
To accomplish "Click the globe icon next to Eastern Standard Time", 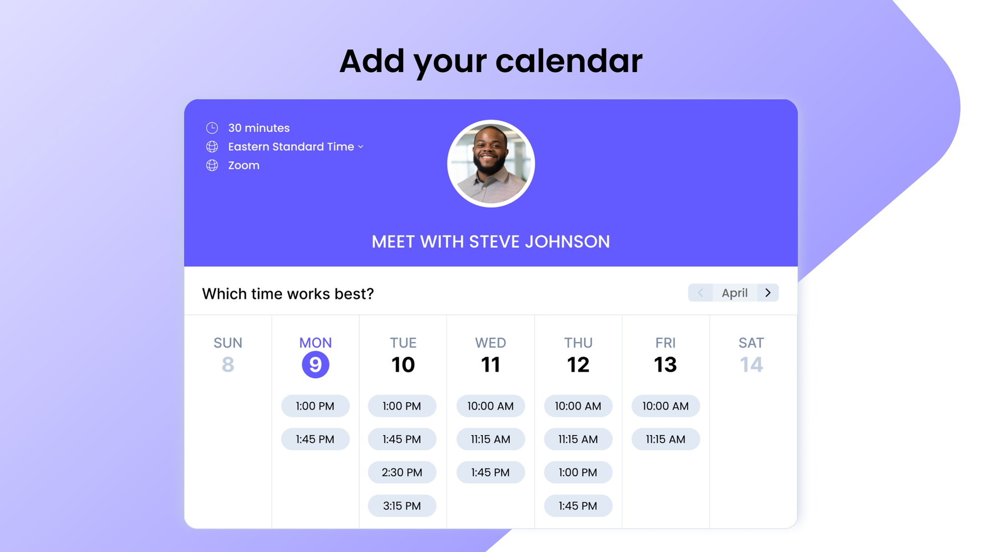I will (212, 146).
